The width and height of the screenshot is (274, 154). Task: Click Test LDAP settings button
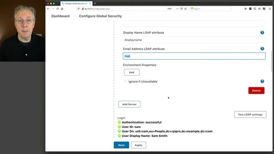[x=250, y=115]
